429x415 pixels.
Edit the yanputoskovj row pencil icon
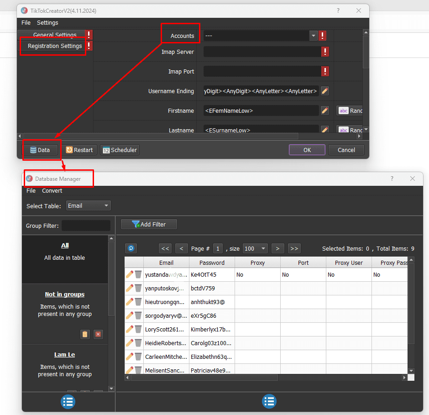(130, 288)
